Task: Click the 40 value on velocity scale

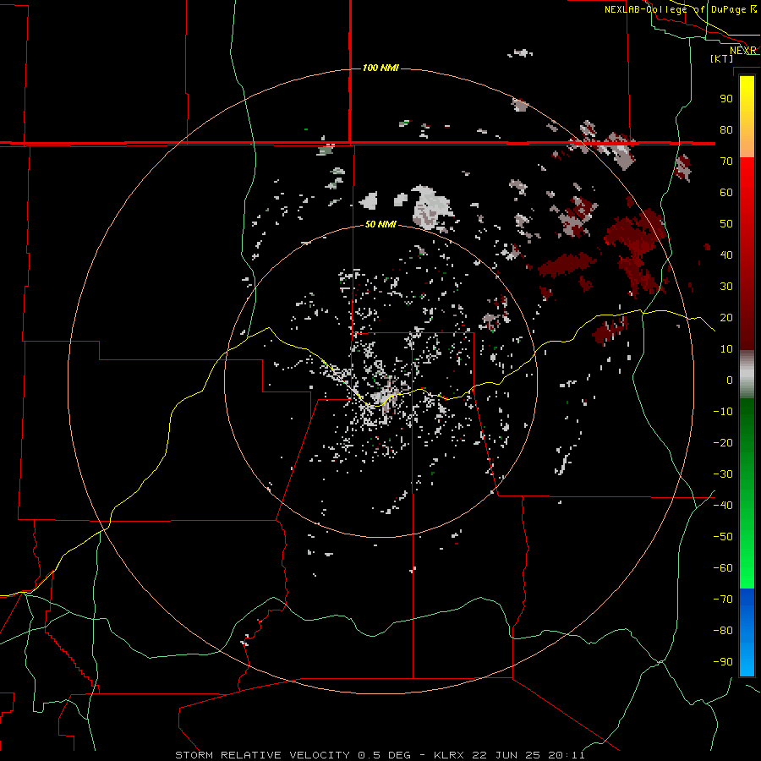Action: 726,255
